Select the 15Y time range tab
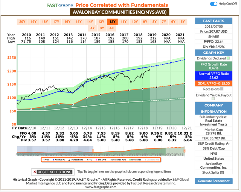This screenshot has width=241, height=192. 79,22
